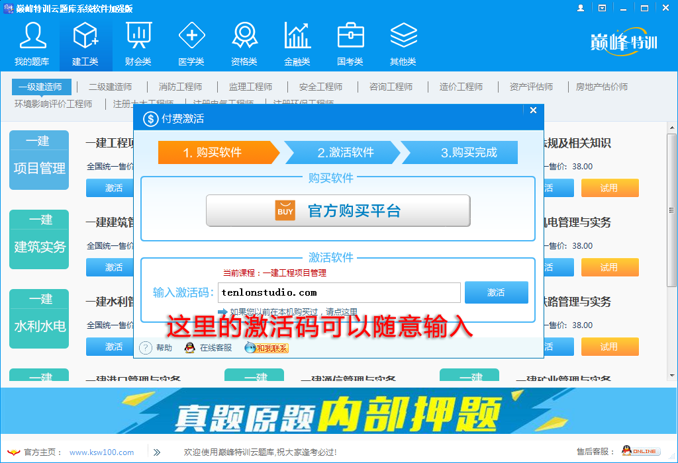This screenshot has height=463, width=678.
Task: Open the 金融类 category icon
Action: tap(297, 36)
